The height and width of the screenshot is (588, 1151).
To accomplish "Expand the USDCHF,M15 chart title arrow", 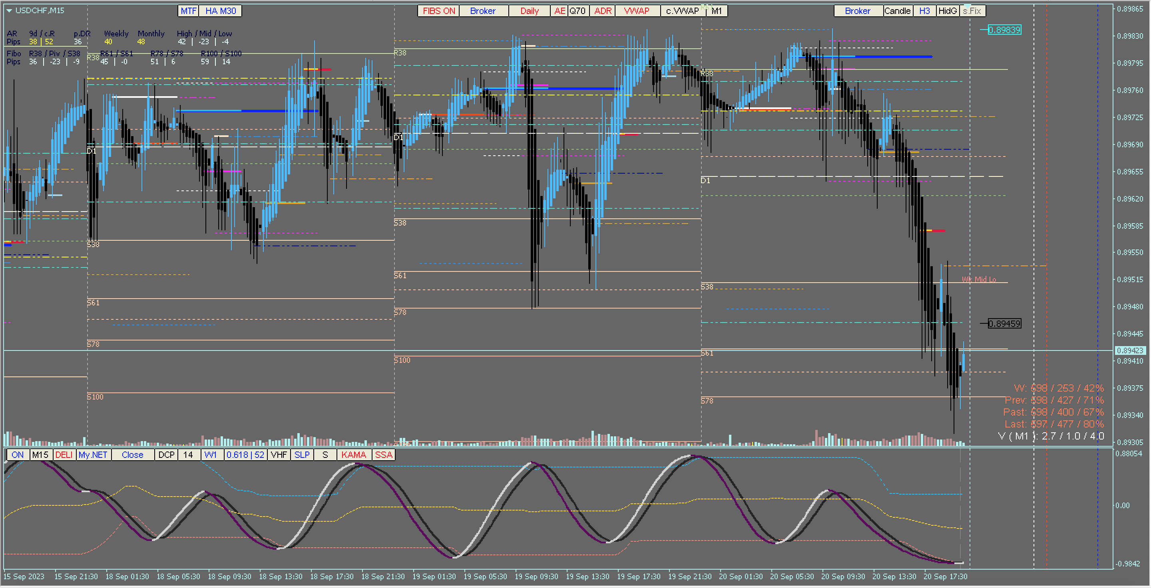I will coord(9,10).
